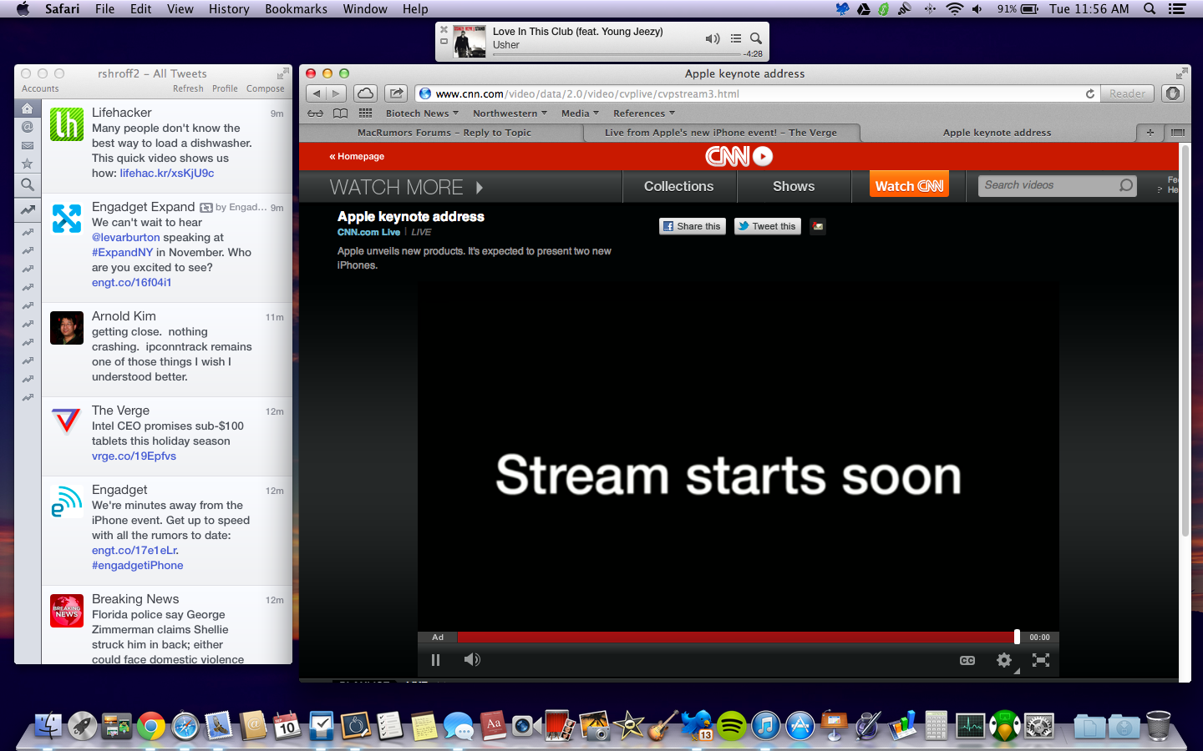Open the Home timeline in Twitter sidebar
The width and height of the screenshot is (1203, 751).
pos(28,109)
